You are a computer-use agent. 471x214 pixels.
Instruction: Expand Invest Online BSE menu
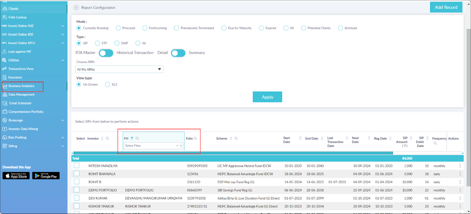pyautogui.click(x=63, y=34)
